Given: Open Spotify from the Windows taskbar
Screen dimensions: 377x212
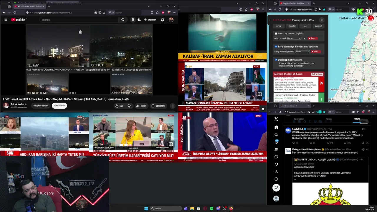Looking at the screenshot, I should click(211, 208).
